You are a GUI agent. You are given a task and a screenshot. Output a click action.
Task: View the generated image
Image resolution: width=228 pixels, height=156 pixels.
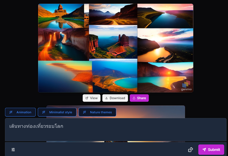(92, 98)
